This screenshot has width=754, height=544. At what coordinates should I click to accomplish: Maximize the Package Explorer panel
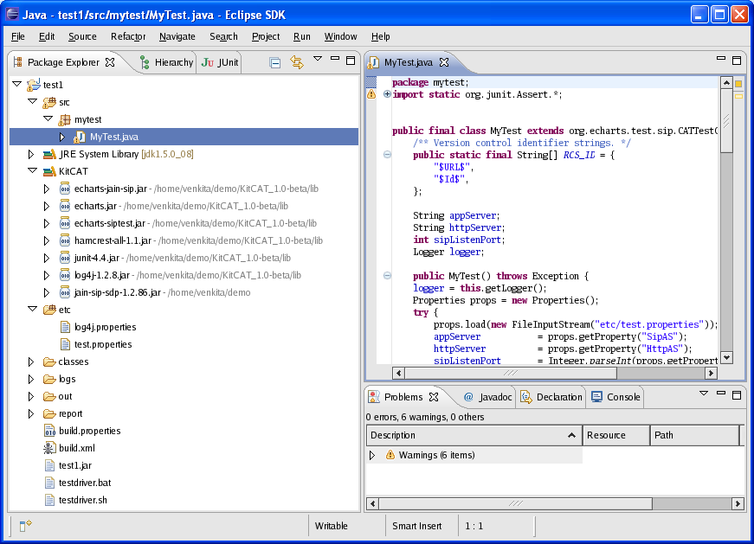(351, 61)
